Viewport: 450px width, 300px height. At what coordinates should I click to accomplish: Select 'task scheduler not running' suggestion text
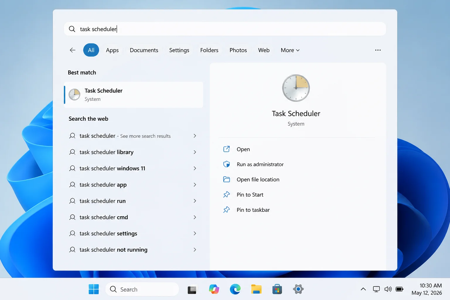tap(113, 250)
